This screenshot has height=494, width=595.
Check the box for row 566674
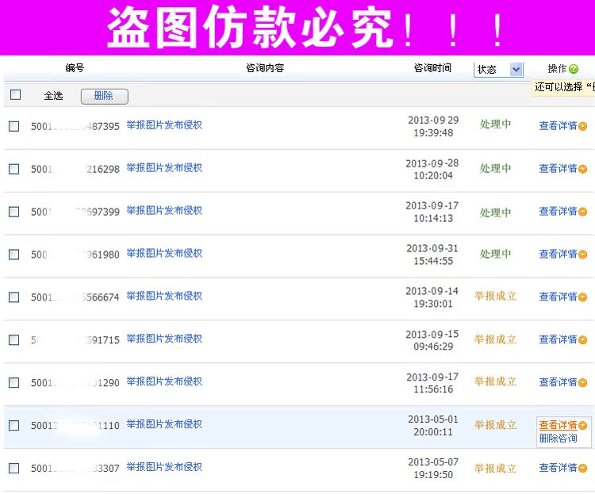(14, 297)
